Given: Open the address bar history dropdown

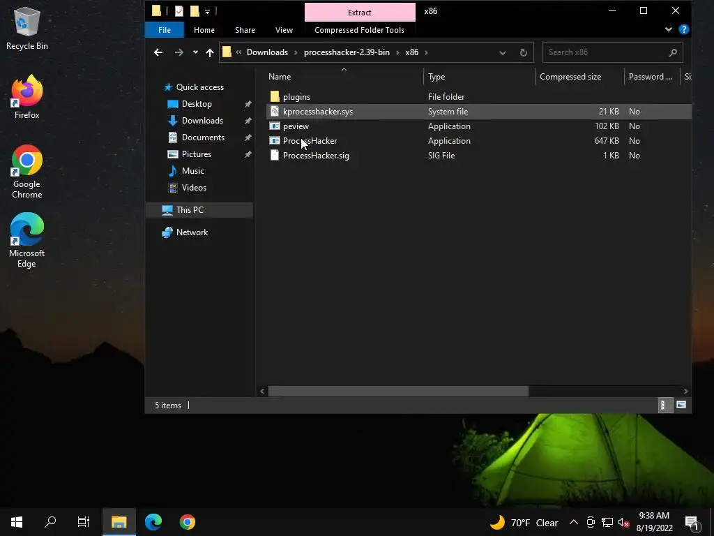Looking at the screenshot, I should click(x=502, y=53).
